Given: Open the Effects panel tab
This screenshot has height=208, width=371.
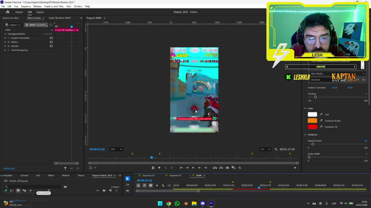Looking at the screenshot, I should [x=51, y=175].
